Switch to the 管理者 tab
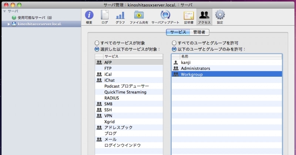296x155 pixels. point(199,32)
